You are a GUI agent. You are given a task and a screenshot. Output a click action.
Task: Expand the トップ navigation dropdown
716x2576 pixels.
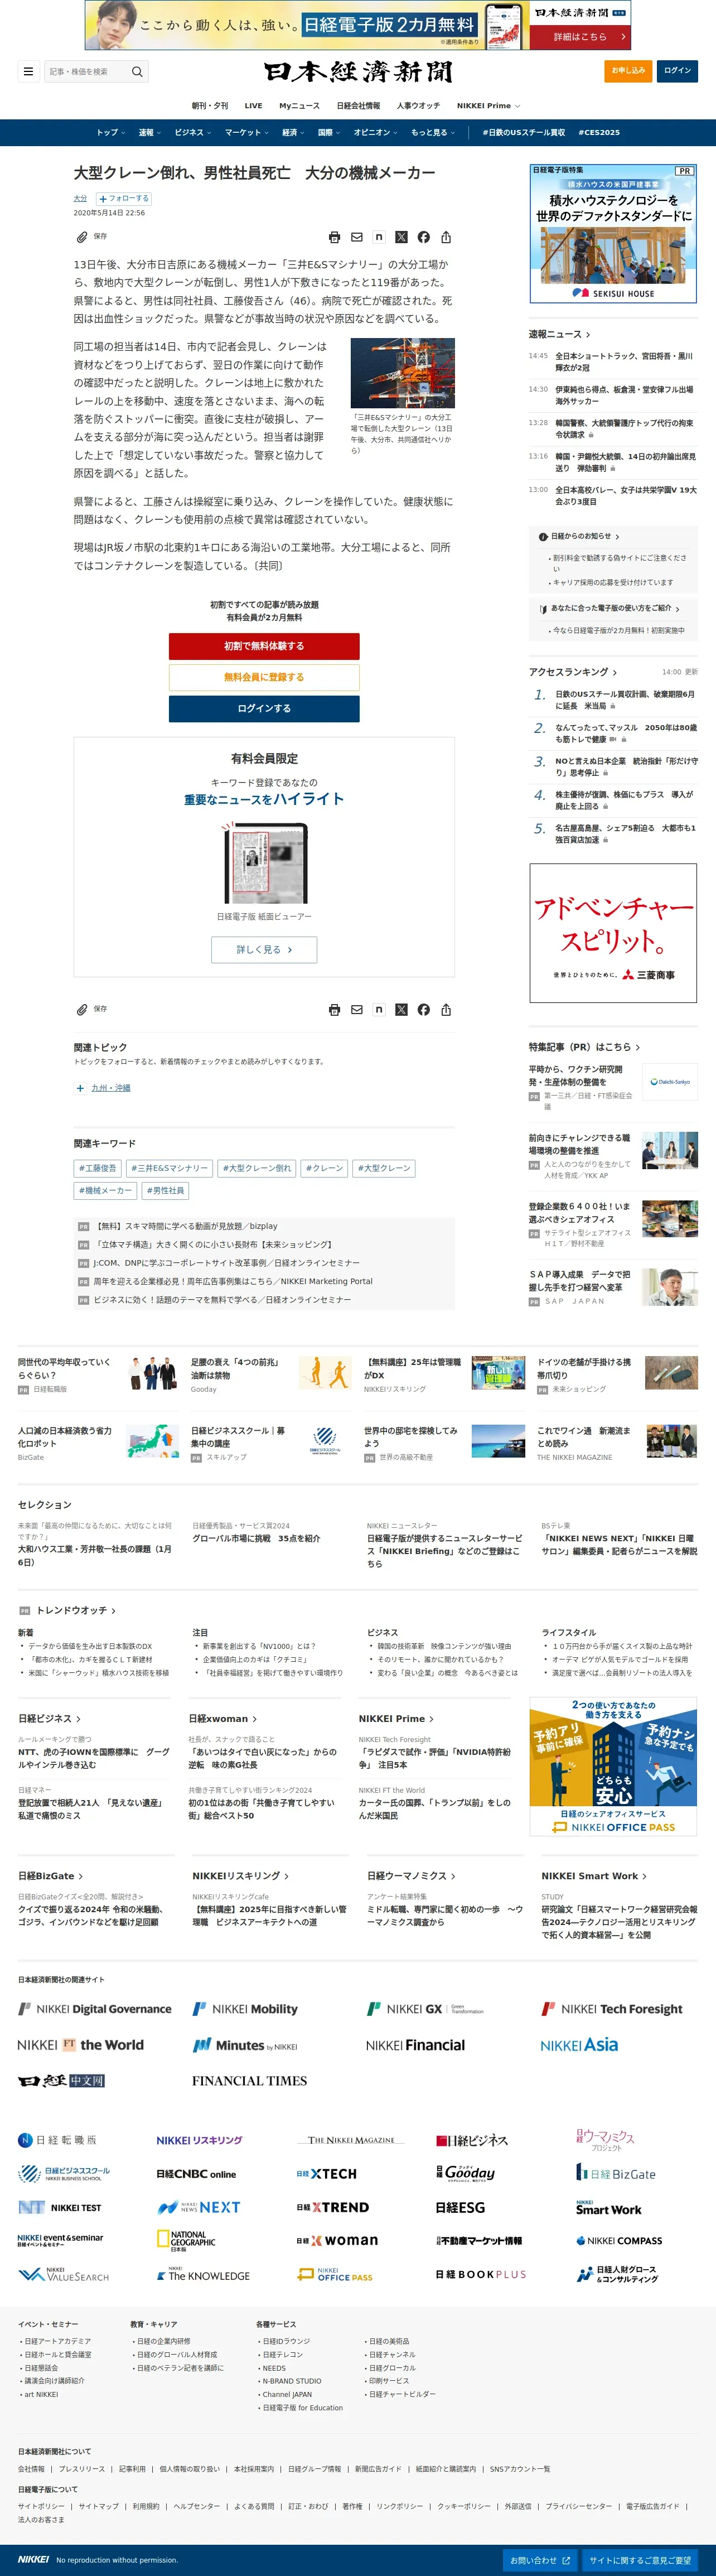pyautogui.click(x=110, y=133)
